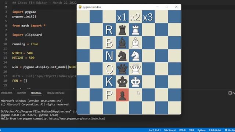Select the black king piece
The height and width of the screenshot is (132, 235).
(x=122, y=82)
